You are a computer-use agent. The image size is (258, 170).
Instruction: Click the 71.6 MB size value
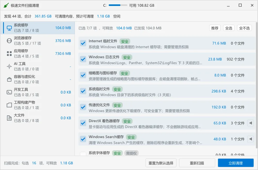(x=219, y=43)
